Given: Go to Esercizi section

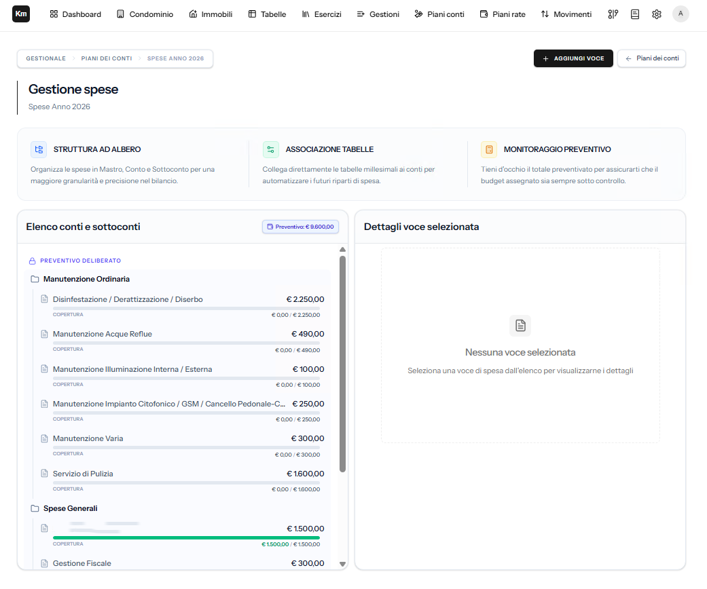Looking at the screenshot, I should (x=321, y=14).
